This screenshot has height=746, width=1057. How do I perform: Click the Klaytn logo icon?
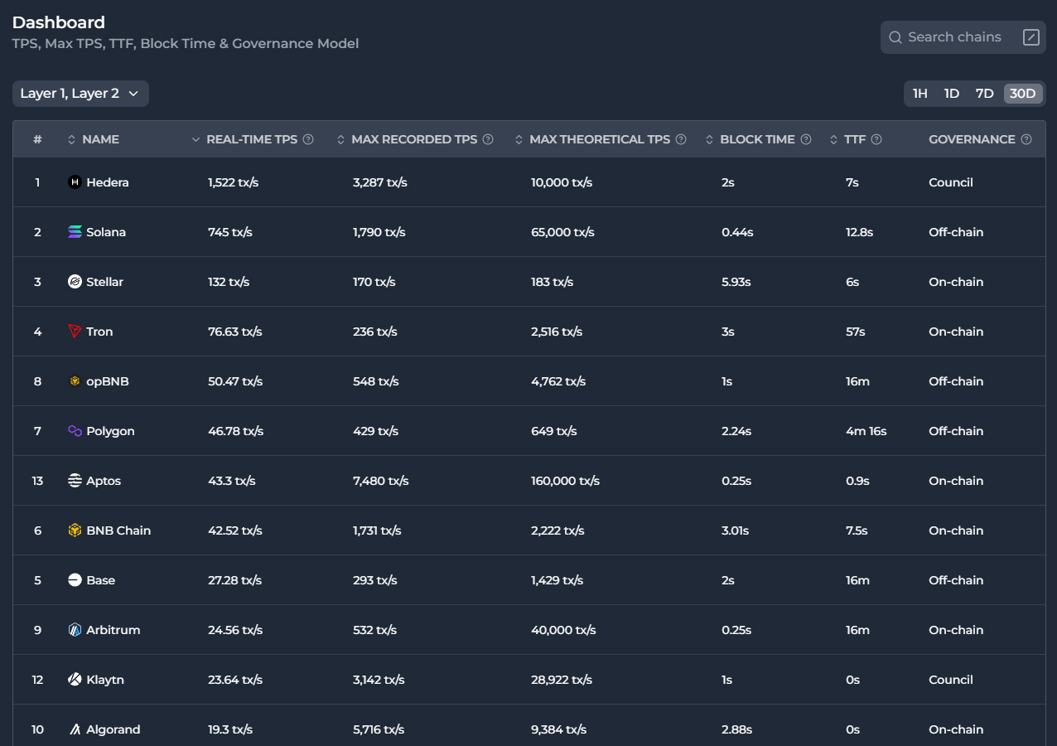[75, 680]
